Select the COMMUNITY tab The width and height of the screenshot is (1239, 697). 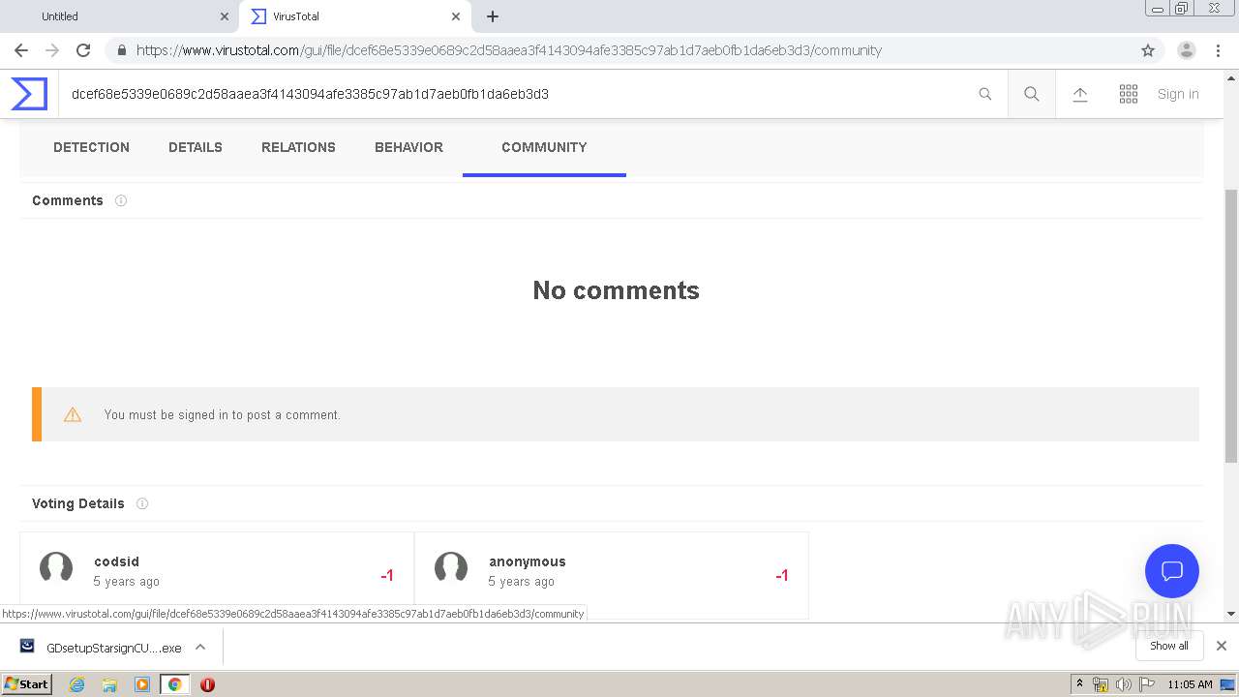[x=544, y=147]
